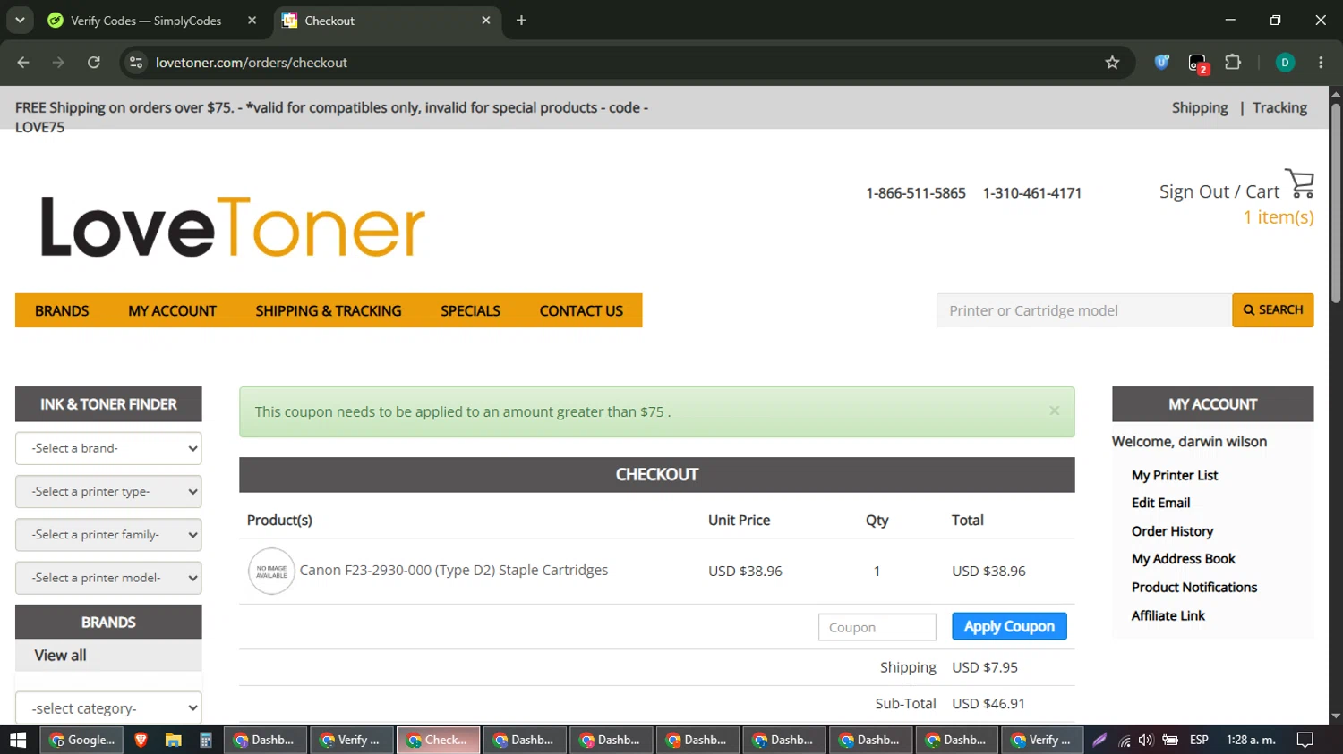
Task: Click the orange SEARCH button
Action: pyautogui.click(x=1272, y=310)
